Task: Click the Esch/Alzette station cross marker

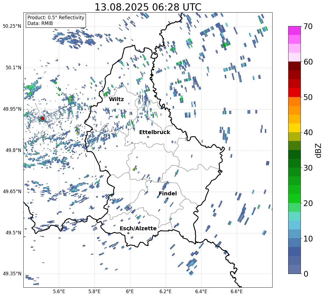Action: click(x=128, y=233)
